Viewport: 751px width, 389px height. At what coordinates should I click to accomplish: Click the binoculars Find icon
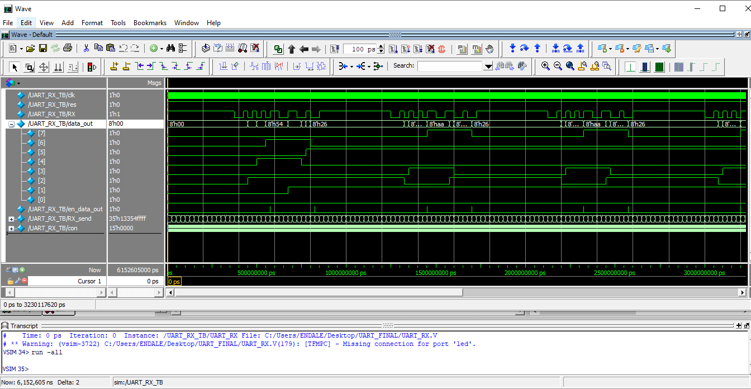(x=171, y=49)
